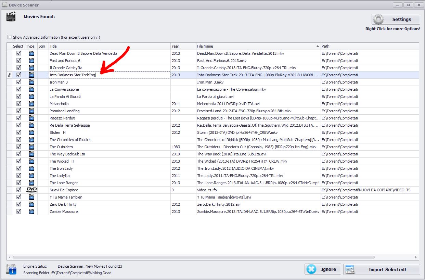Click the DVD type icon for Nuovi Da Copiare
This screenshot has width=425, height=280.
31,190
